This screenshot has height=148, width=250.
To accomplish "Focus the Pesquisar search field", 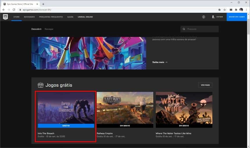I will (x=199, y=29).
